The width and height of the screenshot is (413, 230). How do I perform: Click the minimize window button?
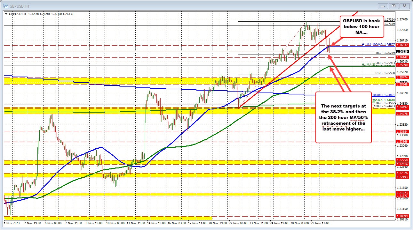click(383, 5)
